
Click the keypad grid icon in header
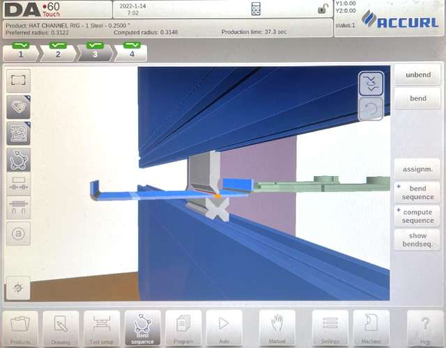tap(256, 9)
